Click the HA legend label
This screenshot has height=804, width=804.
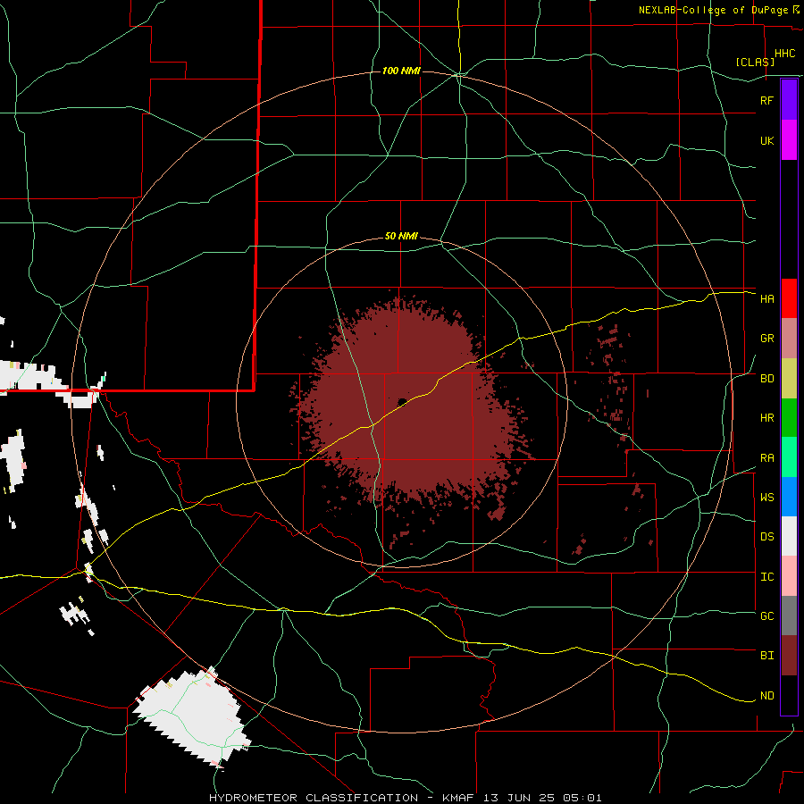[766, 298]
